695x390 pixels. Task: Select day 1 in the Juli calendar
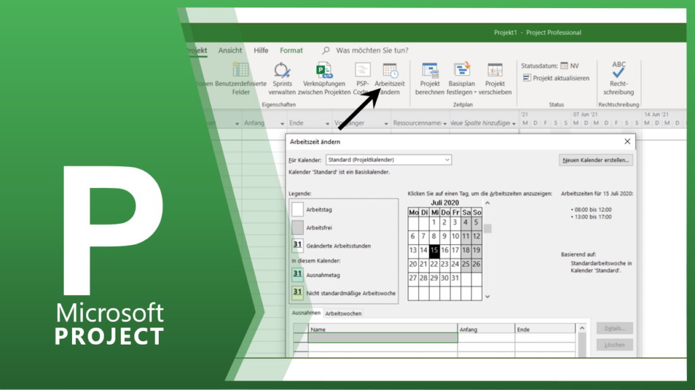434,222
